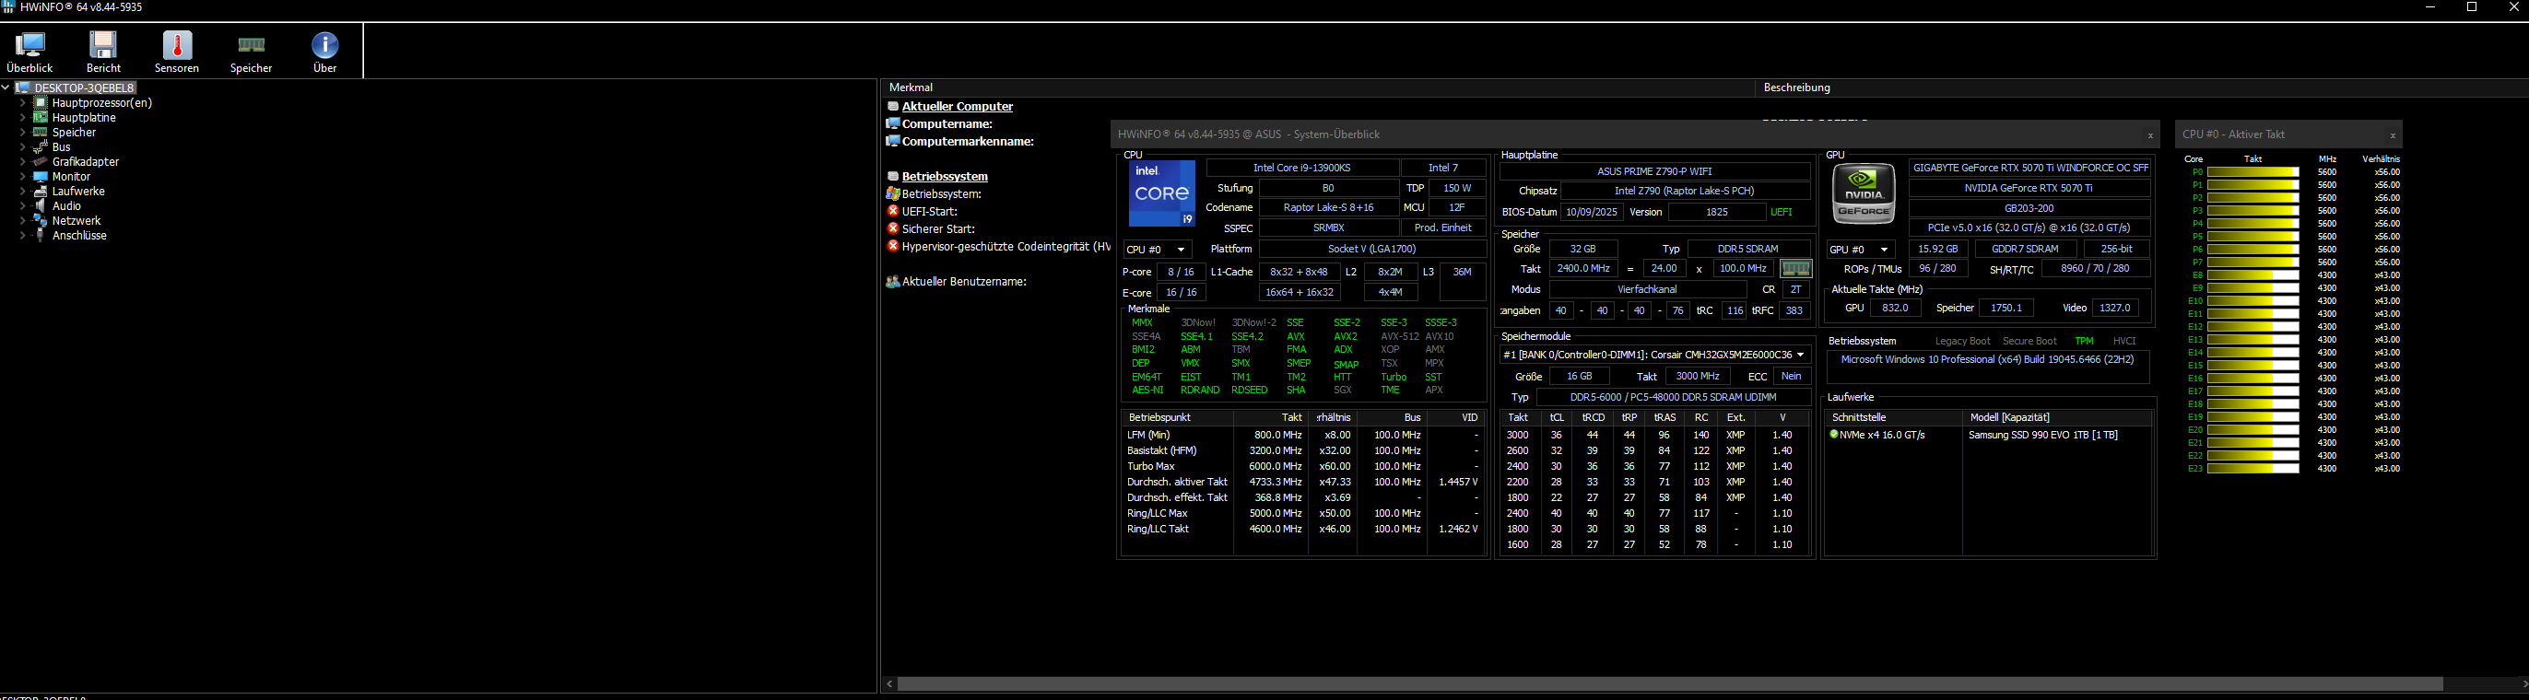This screenshot has height=700, width=2529.
Task: Click the horizontal scrollbar of details pane
Action: (1670, 683)
